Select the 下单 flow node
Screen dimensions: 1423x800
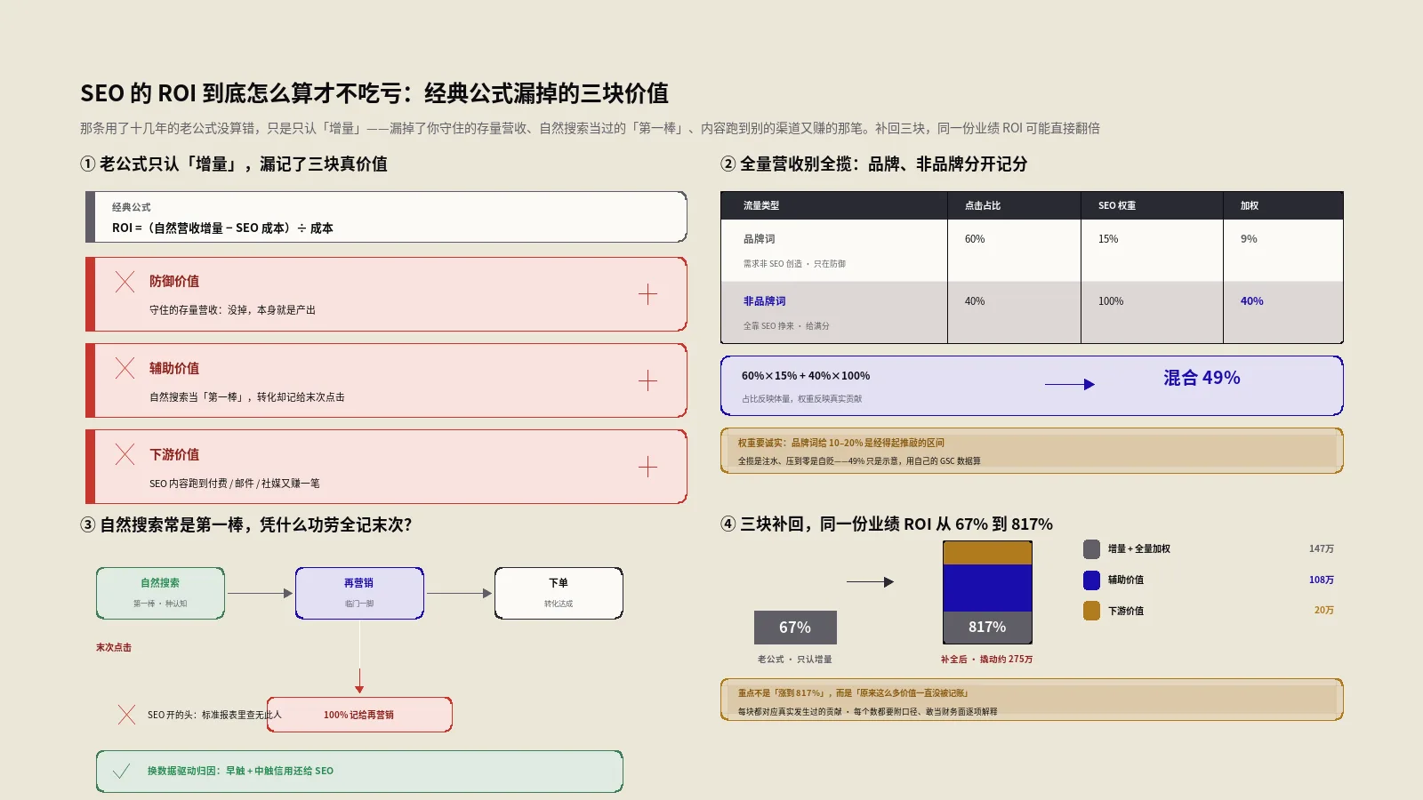click(x=559, y=593)
